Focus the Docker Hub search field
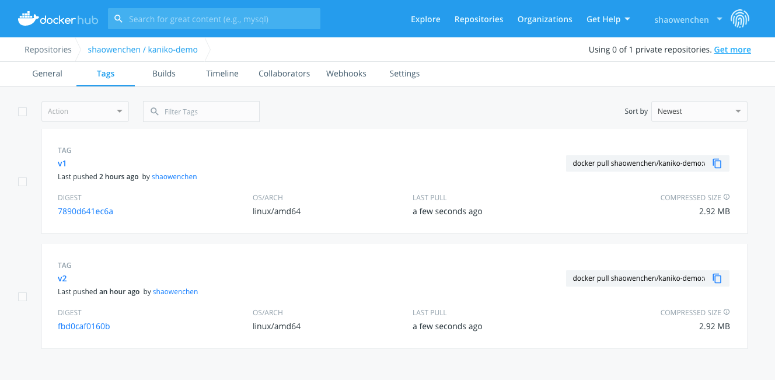 tap(214, 19)
